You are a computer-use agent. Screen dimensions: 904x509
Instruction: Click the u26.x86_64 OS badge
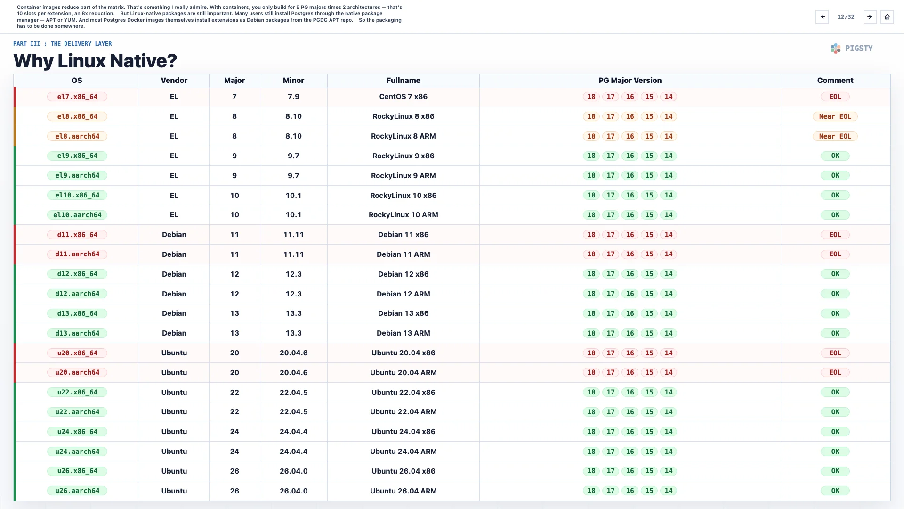click(x=77, y=471)
